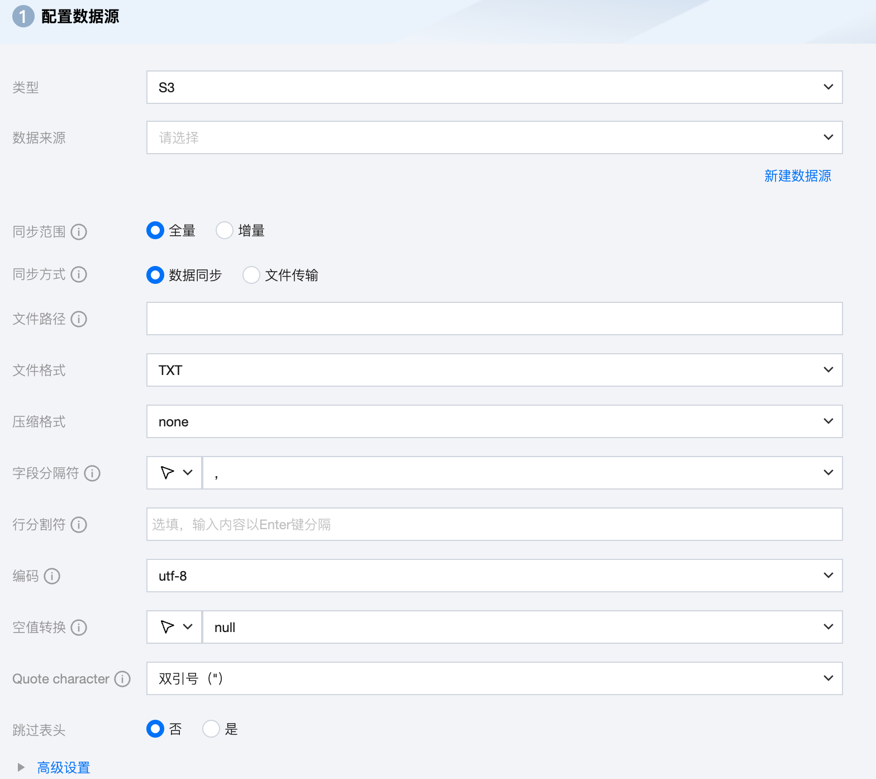The width and height of the screenshot is (876, 779).
Task: Click info icon next to 空值转换
Action: [79, 628]
